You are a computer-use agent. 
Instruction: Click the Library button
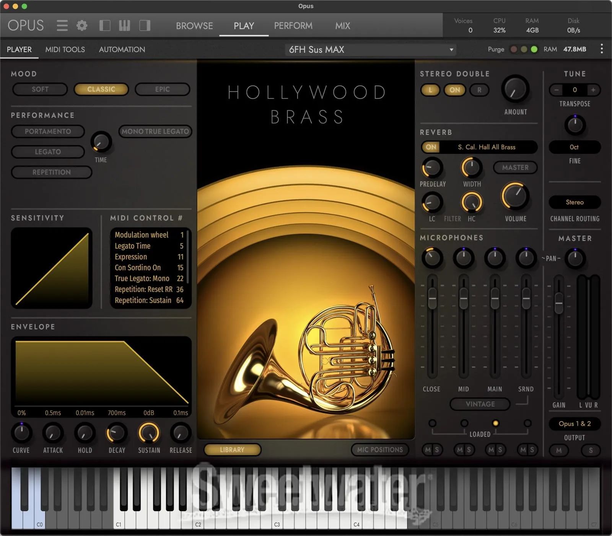click(232, 450)
